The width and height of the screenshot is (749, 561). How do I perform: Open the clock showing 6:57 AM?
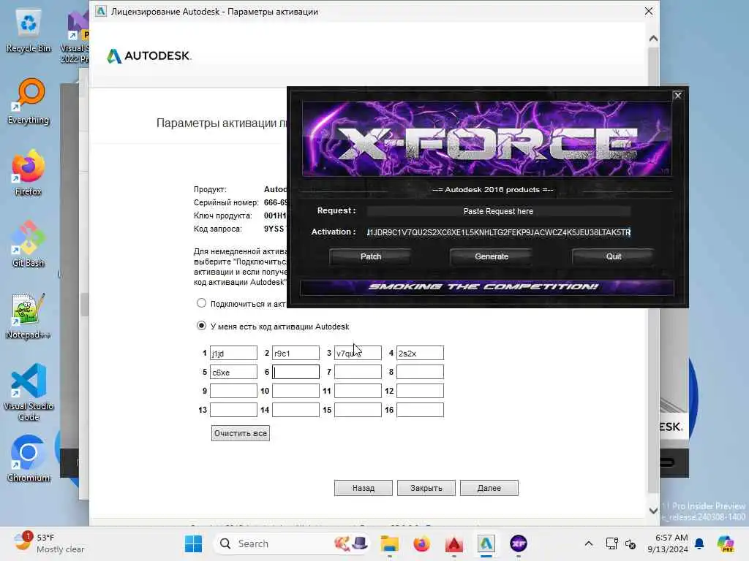(x=668, y=543)
